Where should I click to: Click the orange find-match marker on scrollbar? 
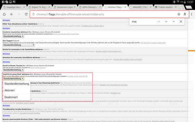[191, 51]
